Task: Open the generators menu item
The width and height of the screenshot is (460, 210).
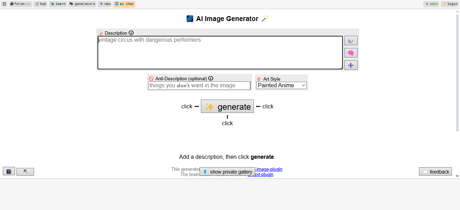Action: point(82,4)
